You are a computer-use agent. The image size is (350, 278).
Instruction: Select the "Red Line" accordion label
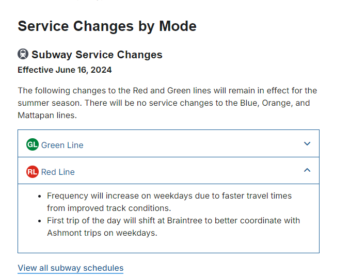[x=58, y=172]
